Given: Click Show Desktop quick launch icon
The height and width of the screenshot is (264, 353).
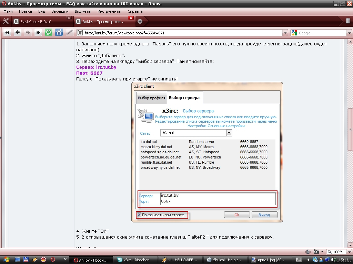Looking at the screenshot, I should (x=17, y=260).
